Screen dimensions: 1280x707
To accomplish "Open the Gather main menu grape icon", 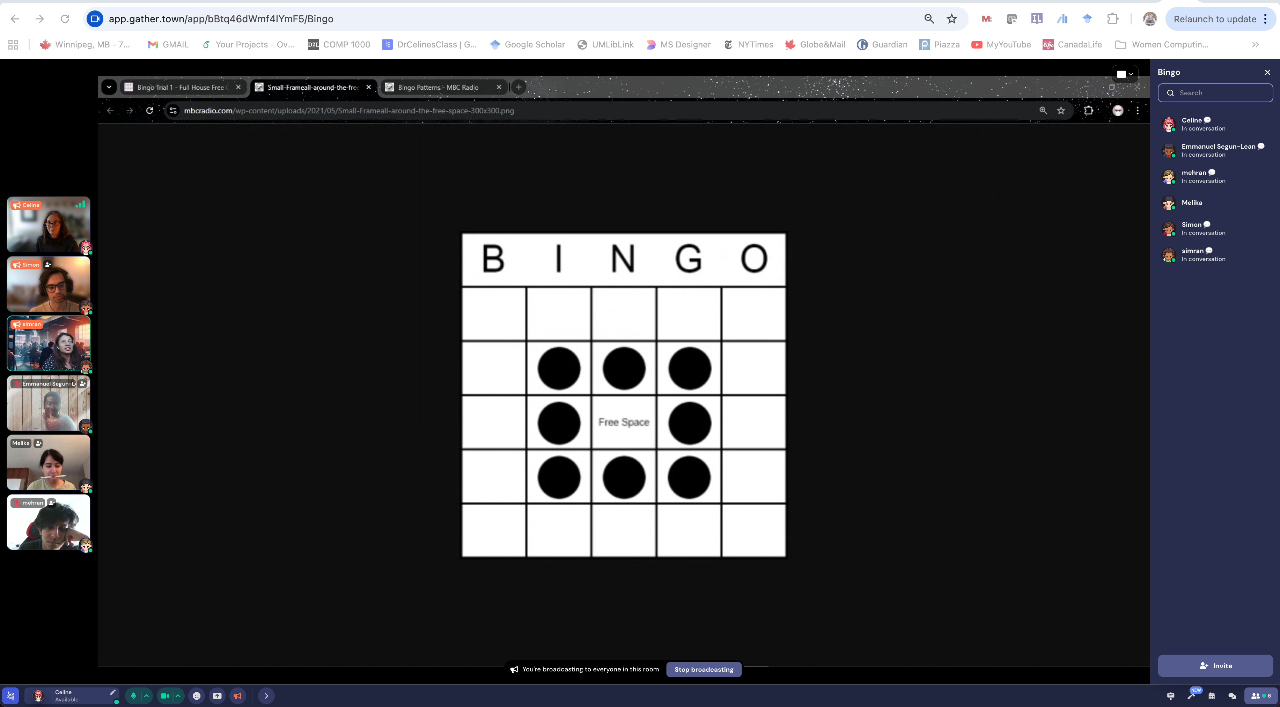I will point(10,695).
